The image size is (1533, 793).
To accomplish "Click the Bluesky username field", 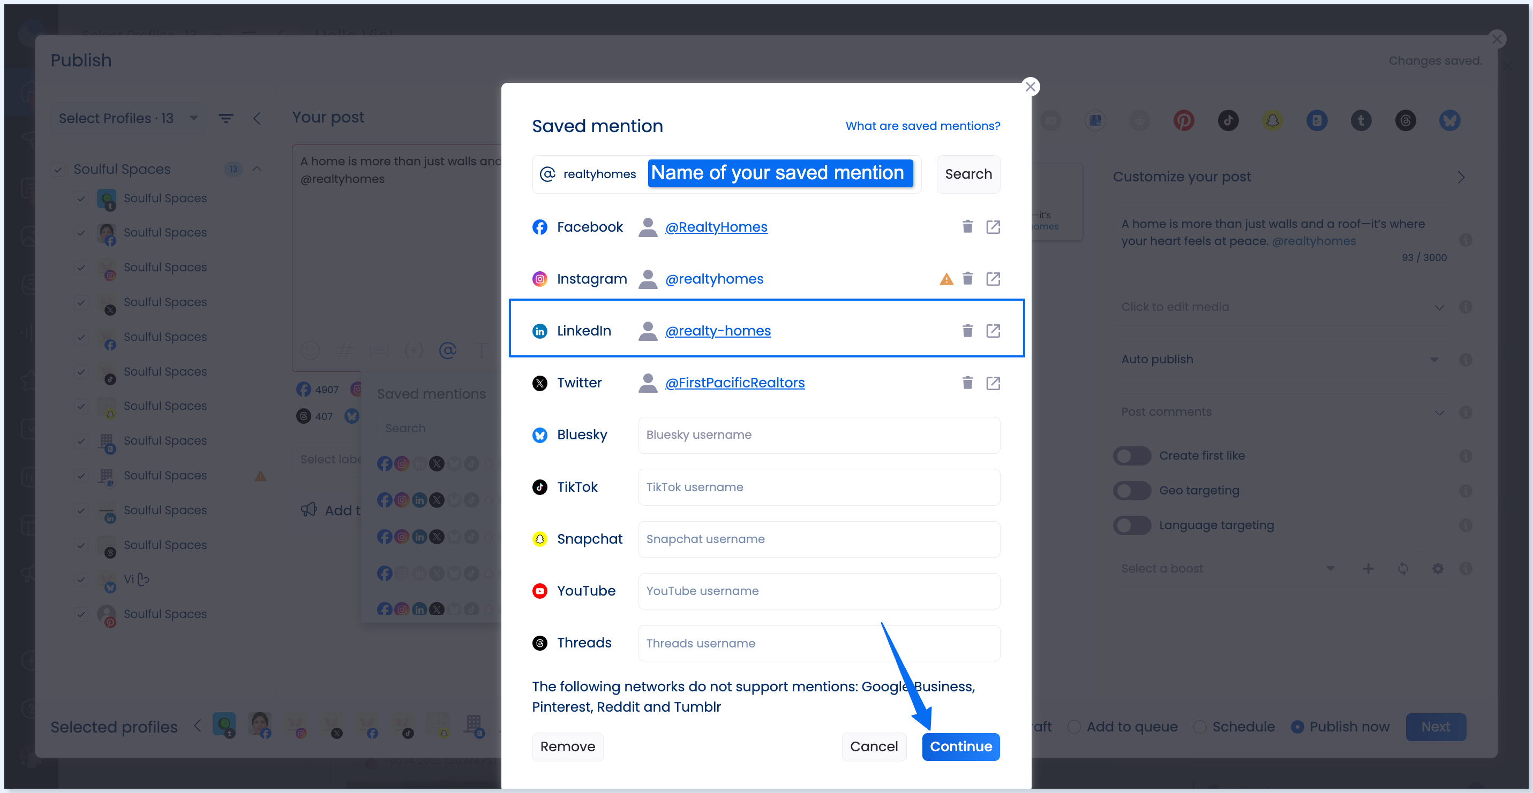I will tap(819, 434).
